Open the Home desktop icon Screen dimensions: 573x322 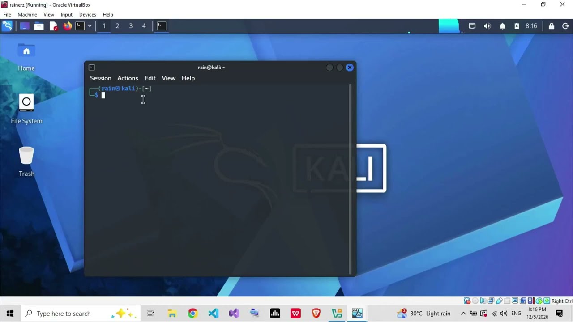[x=26, y=57]
